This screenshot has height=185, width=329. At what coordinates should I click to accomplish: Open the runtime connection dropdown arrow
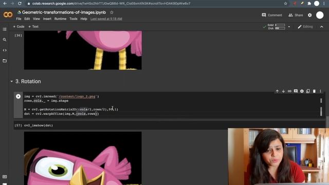tap(289, 27)
